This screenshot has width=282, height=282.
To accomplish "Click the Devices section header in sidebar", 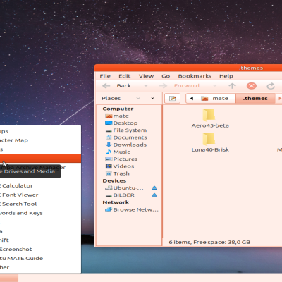I will pos(114,180).
